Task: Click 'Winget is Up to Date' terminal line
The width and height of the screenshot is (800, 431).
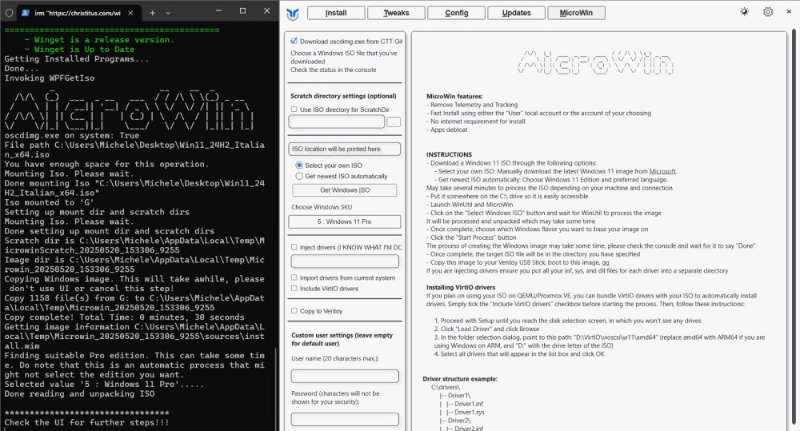Action: pos(79,50)
